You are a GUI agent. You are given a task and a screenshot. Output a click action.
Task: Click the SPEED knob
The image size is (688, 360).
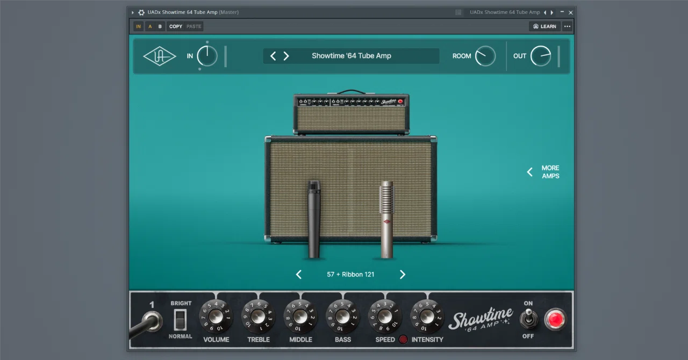(x=385, y=316)
